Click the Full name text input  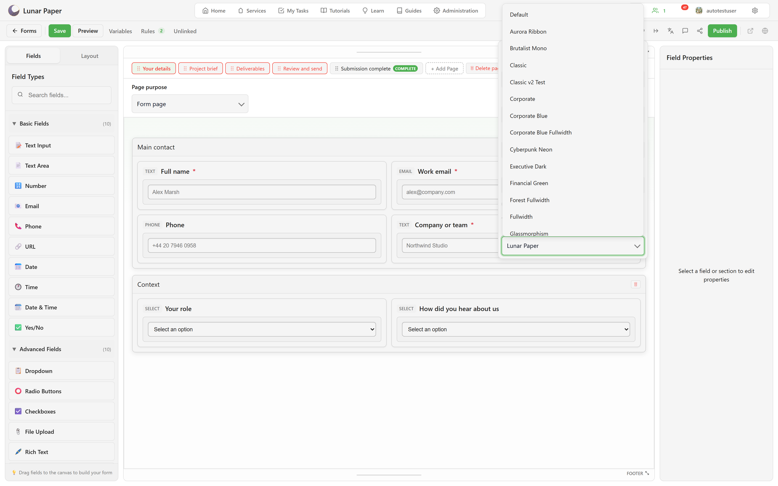click(262, 192)
